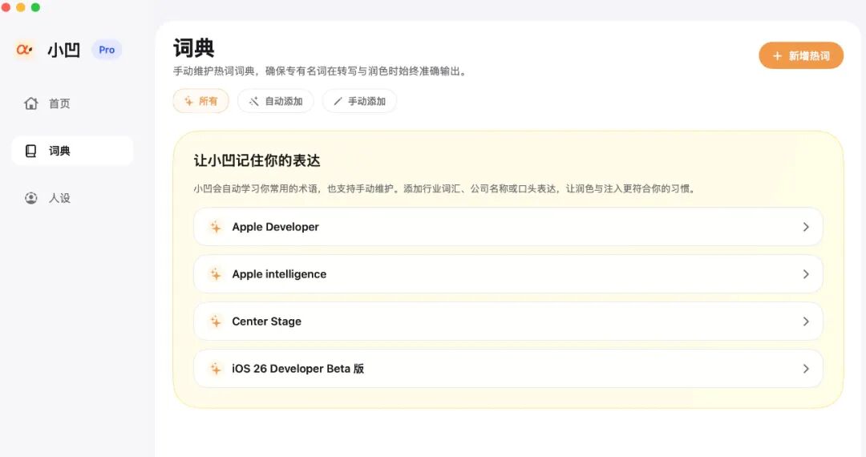
Task: Click the Pro badge next to 小凹
Action: tap(107, 50)
